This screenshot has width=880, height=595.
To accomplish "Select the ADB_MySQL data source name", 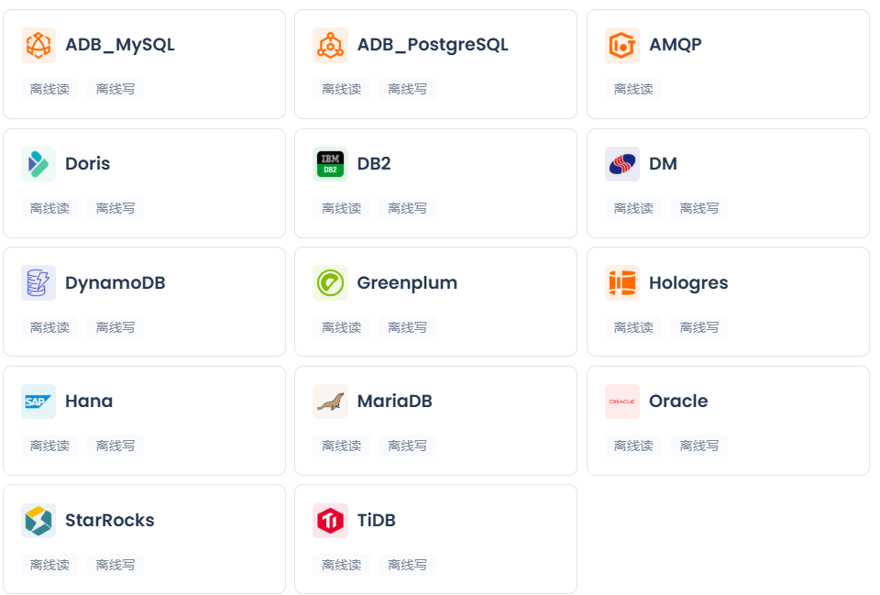I will (x=119, y=44).
